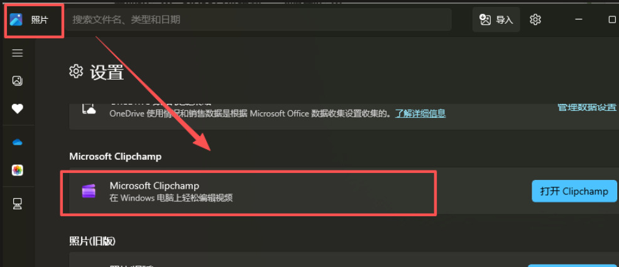Click the OneDrive 使用情况 description text
Screen dimensions: 619x267
tap(250, 114)
